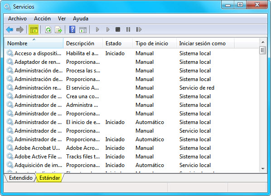Click Sistema local in Tracks files t... row

click(x=195, y=157)
